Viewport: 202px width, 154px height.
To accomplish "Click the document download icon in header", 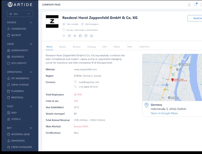I will click(x=189, y=5).
